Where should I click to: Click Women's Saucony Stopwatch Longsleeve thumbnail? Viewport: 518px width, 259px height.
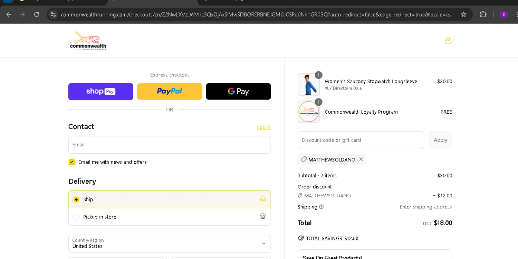tap(309, 84)
